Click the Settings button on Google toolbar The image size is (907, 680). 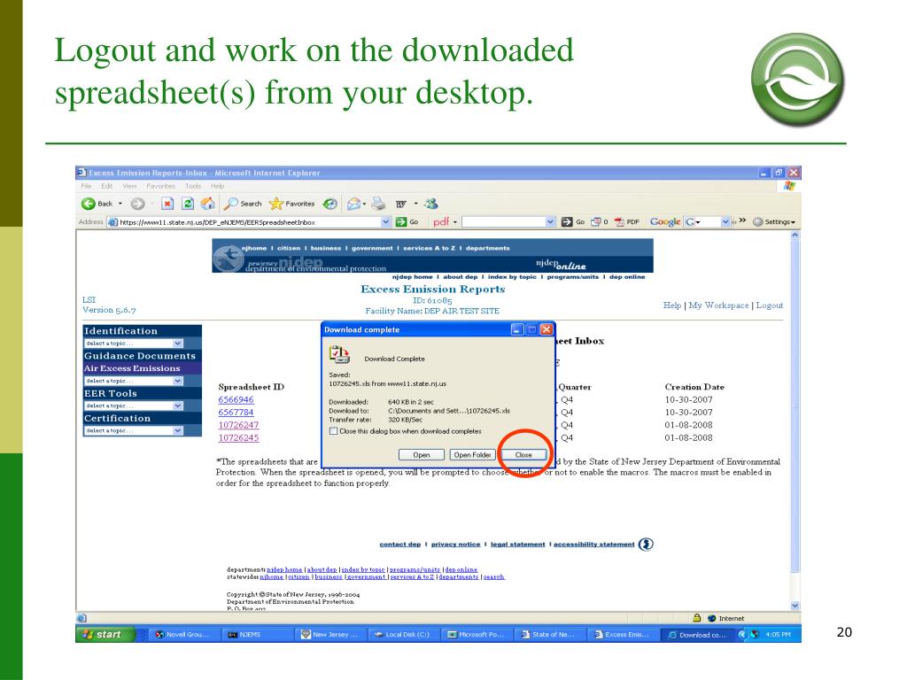coord(774,222)
